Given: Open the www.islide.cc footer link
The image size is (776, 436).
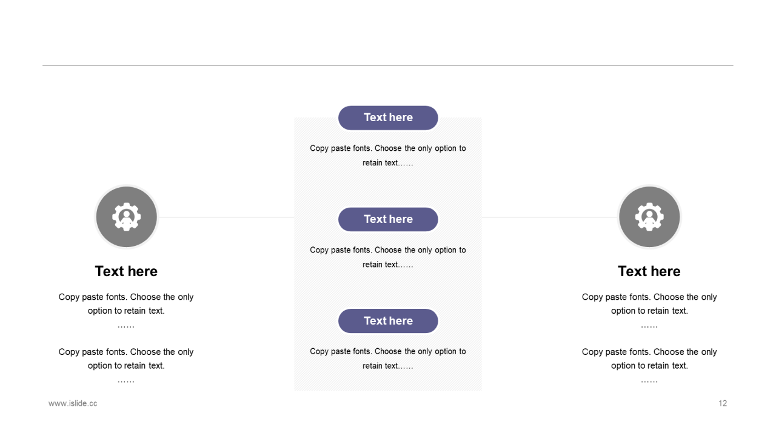Looking at the screenshot, I should (x=73, y=403).
